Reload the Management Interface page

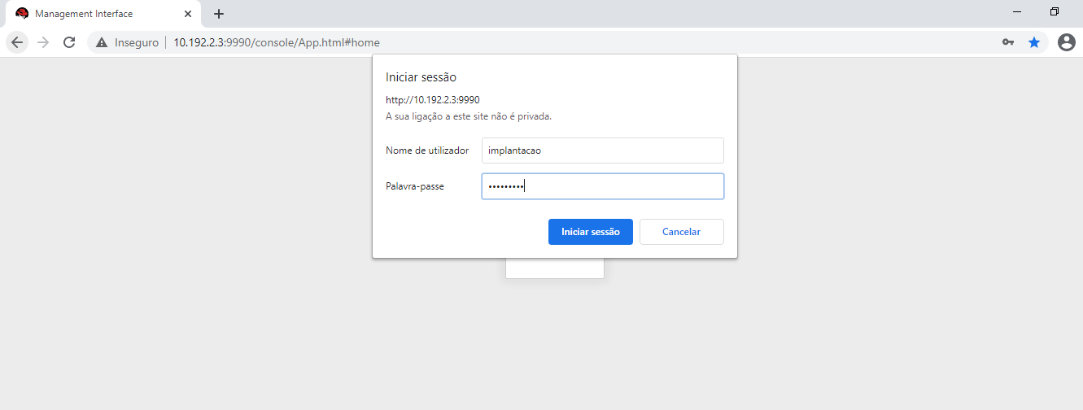(69, 42)
